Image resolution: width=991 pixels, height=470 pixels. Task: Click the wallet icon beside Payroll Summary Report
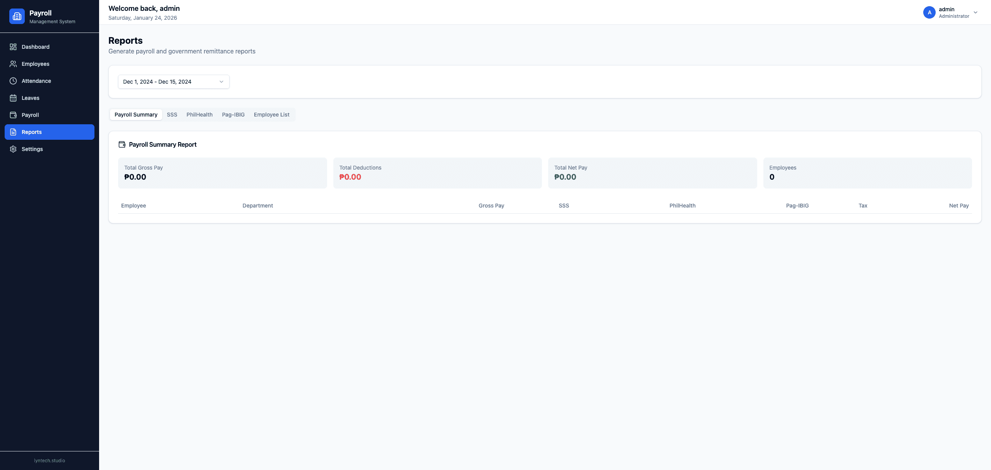point(122,144)
